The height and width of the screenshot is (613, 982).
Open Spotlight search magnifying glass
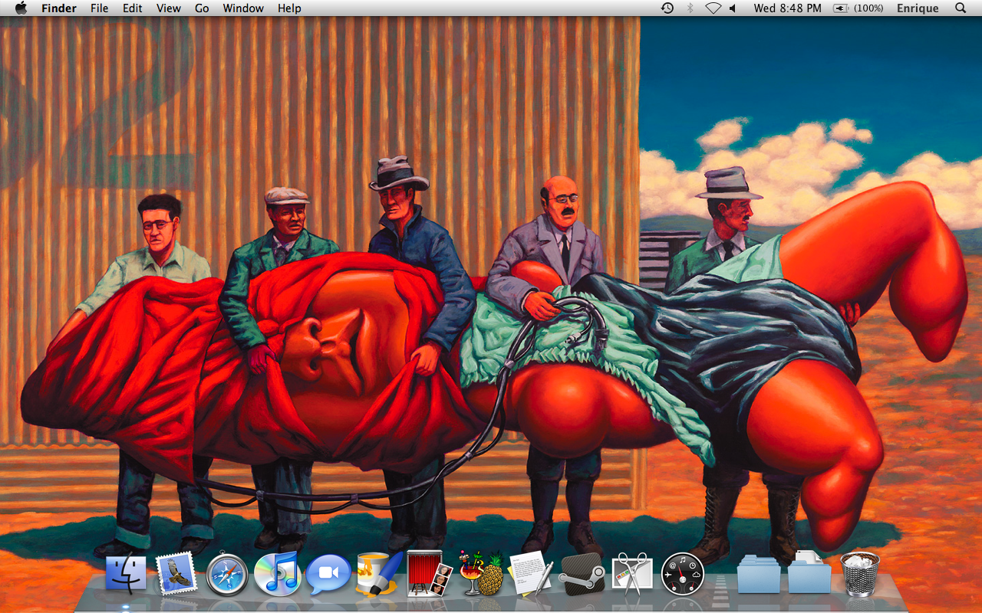pos(961,8)
